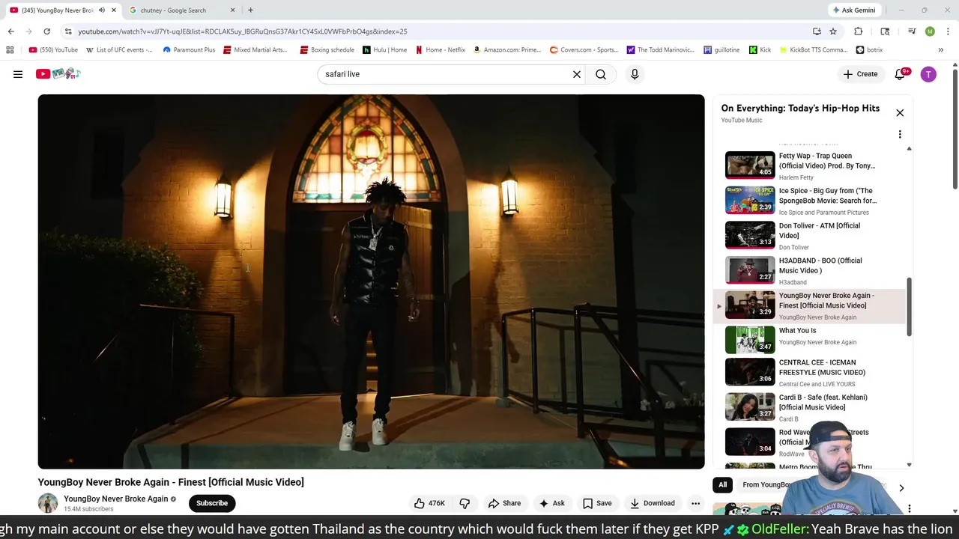Open the YouTube guide hamburger menu
Image resolution: width=959 pixels, height=539 pixels.
click(x=18, y=74)
